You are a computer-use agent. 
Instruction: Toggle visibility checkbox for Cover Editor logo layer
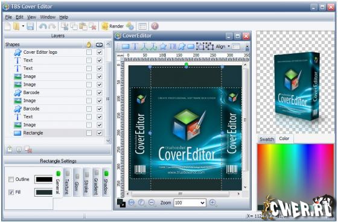coord(100,52)
